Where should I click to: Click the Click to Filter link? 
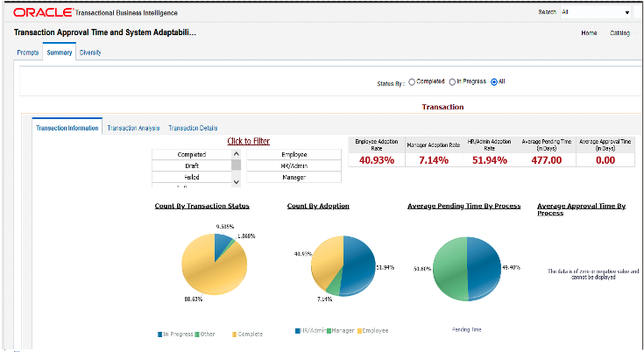click(x=249, y=141)
